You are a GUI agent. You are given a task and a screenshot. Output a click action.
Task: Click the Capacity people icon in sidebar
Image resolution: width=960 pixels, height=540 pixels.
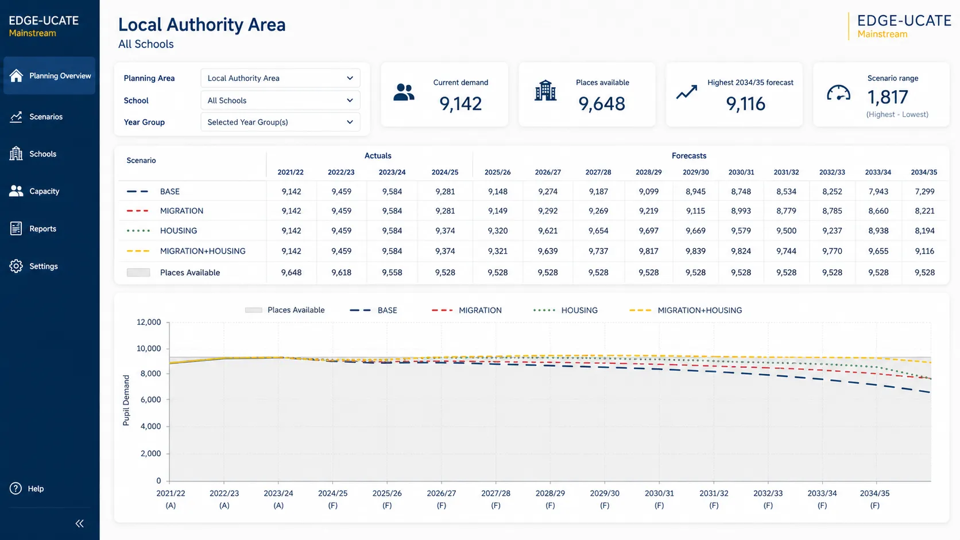[x=16, y=191]
